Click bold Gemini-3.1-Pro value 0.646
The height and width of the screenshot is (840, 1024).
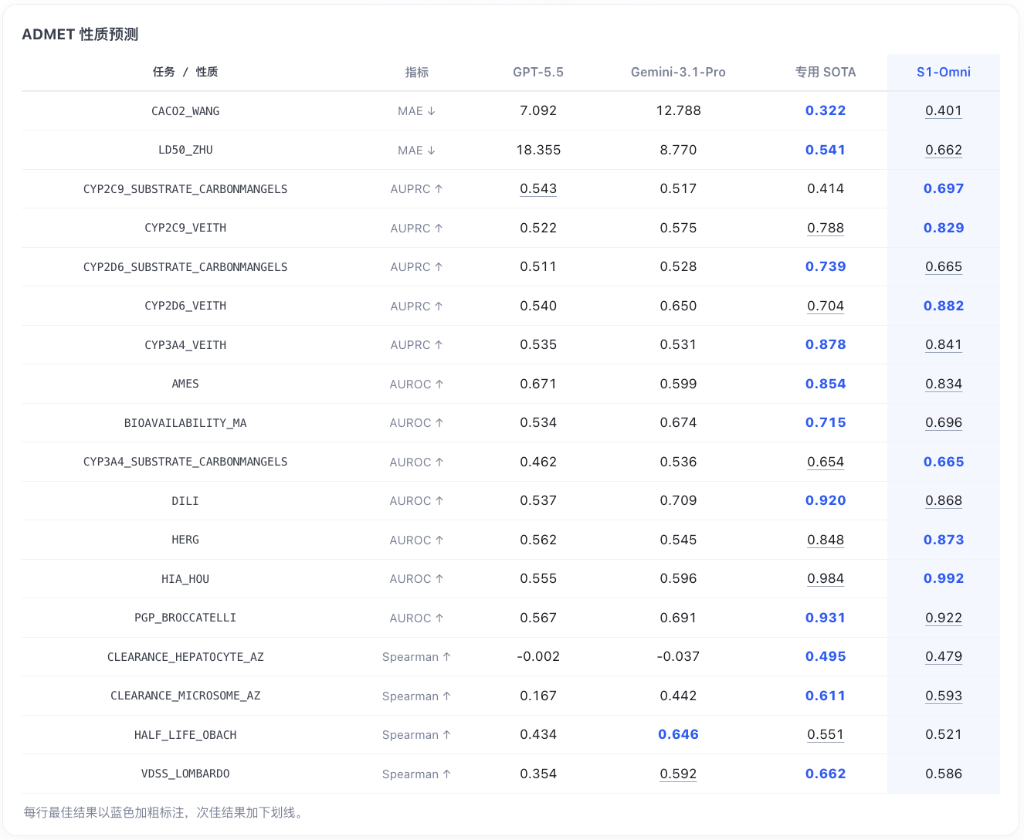pyautogui.click(x=678, y=734)
